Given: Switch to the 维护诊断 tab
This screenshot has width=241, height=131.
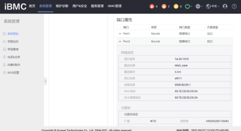Looking at the screenshot, I should click(62, 6).
